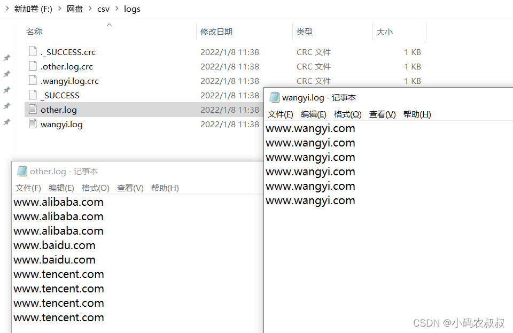Viewport: 513px width, 333px height.
Task: Open 格式(O) menu in wangyi.log Notepad
Action: (x=347, y=114)
